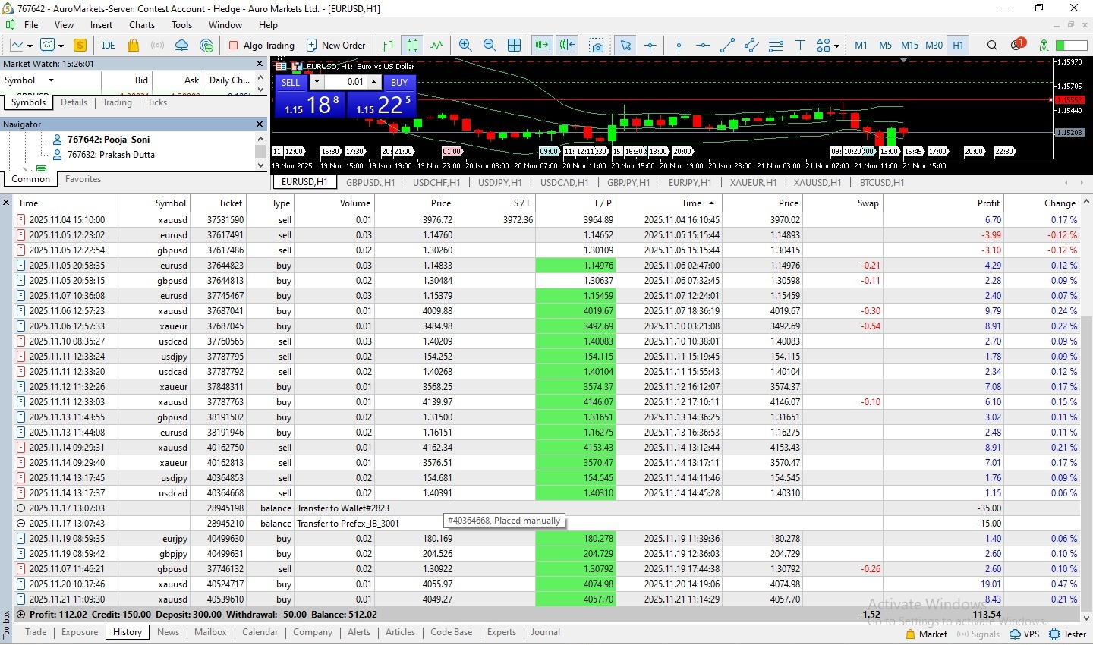Click the 0.01 volume input field
Screen dimensions: 1093x645
click(346, 82)
